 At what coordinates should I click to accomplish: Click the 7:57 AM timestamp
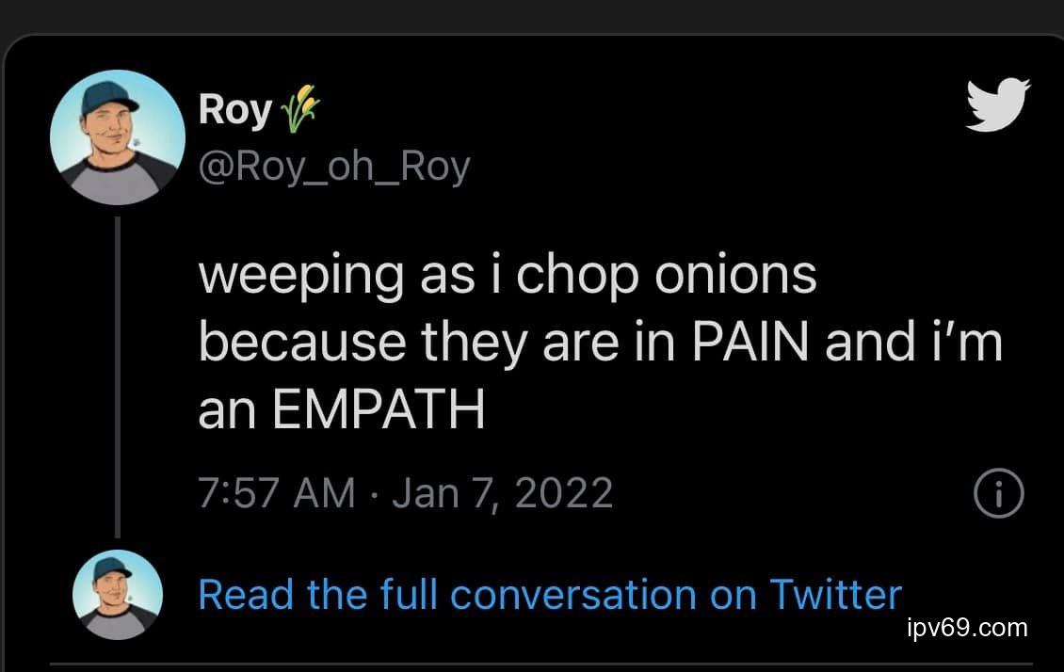[x=277, y=493]
